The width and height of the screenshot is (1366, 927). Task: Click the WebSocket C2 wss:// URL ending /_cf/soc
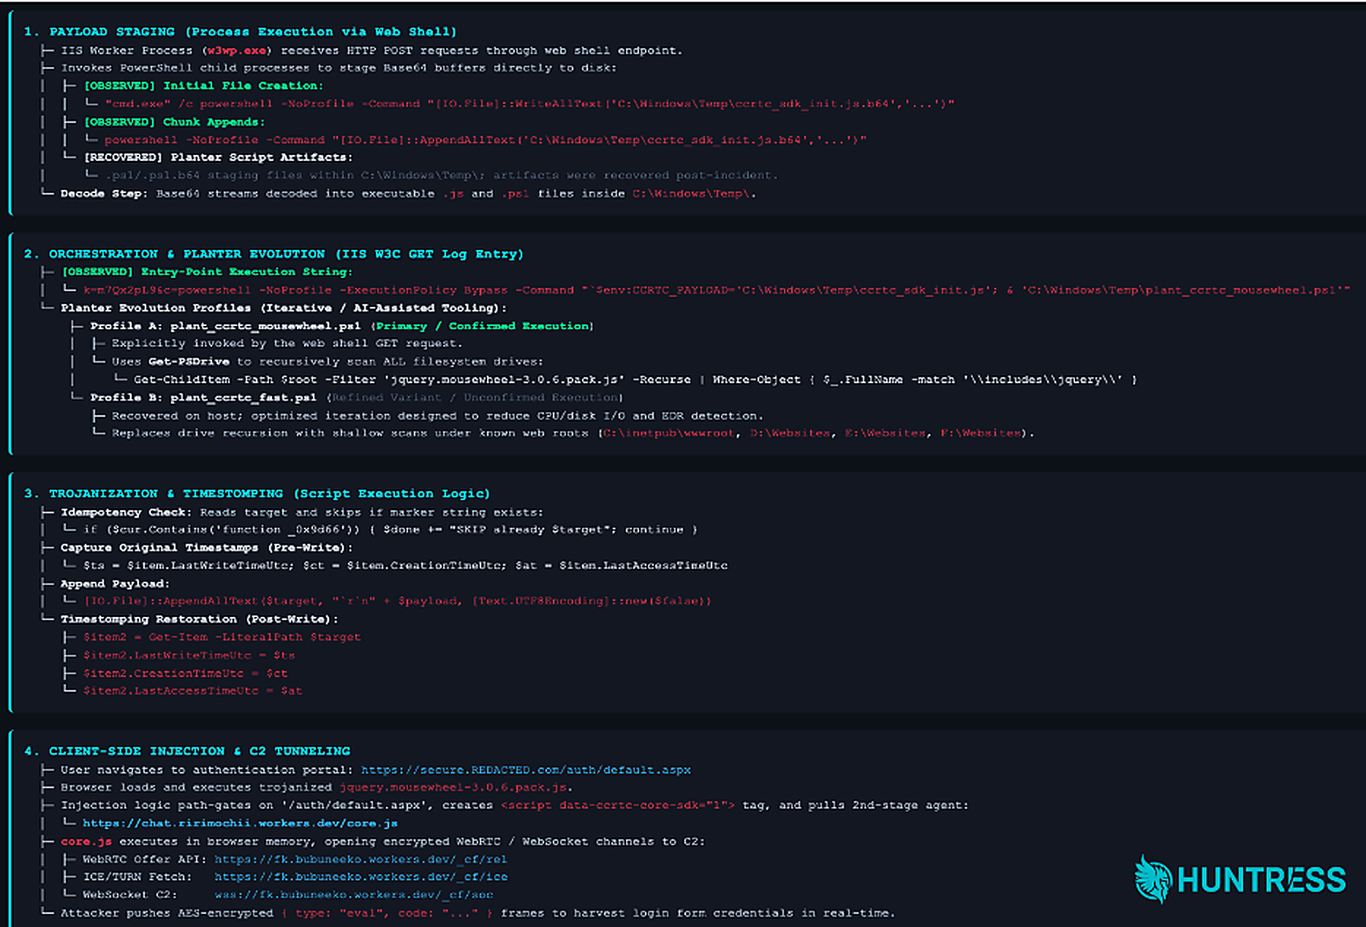(354, 894)
